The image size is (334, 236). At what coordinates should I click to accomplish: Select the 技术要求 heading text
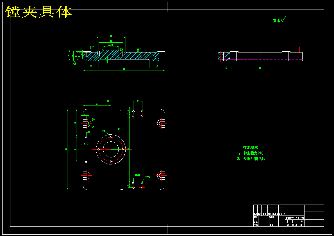251,148
